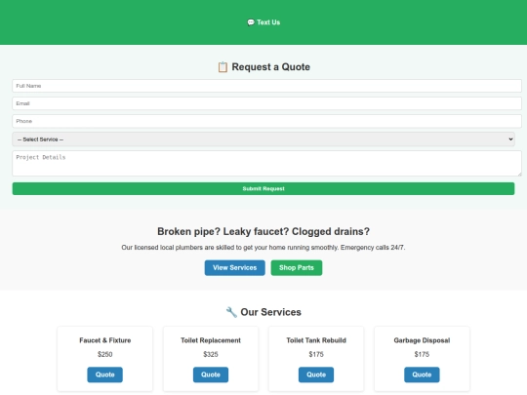Request a quote for Faucet & Fixture

(104, 375)
